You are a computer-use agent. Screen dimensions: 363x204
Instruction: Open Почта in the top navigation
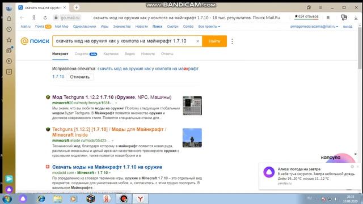coord(40,27)
